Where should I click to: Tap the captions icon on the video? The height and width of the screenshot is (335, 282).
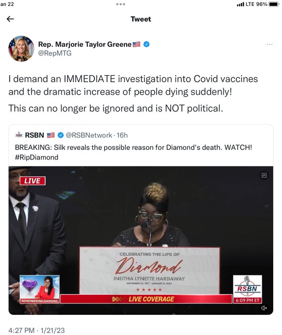[264, 175]
